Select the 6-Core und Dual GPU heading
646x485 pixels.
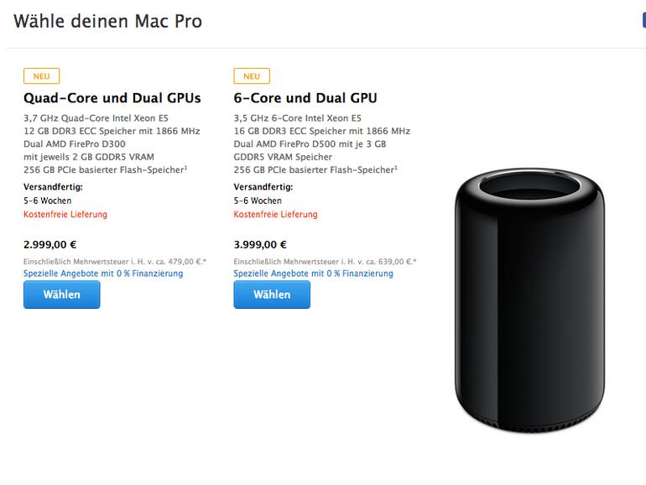(305, 98)
